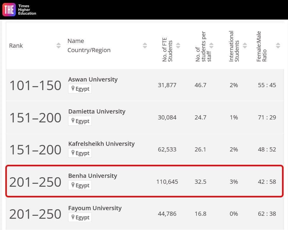The height and width of the screenshot is (230, 288).
Task: Sort by Female:Male Ratio arrows
Action: point(278,46)
